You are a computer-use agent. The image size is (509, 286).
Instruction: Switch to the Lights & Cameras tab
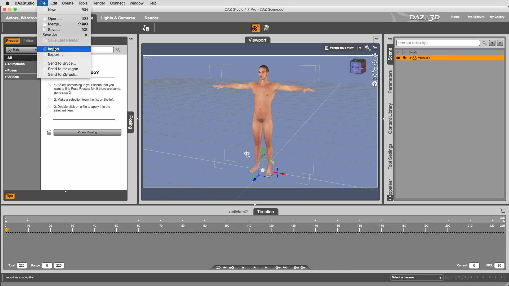click(x=118, y=18)
